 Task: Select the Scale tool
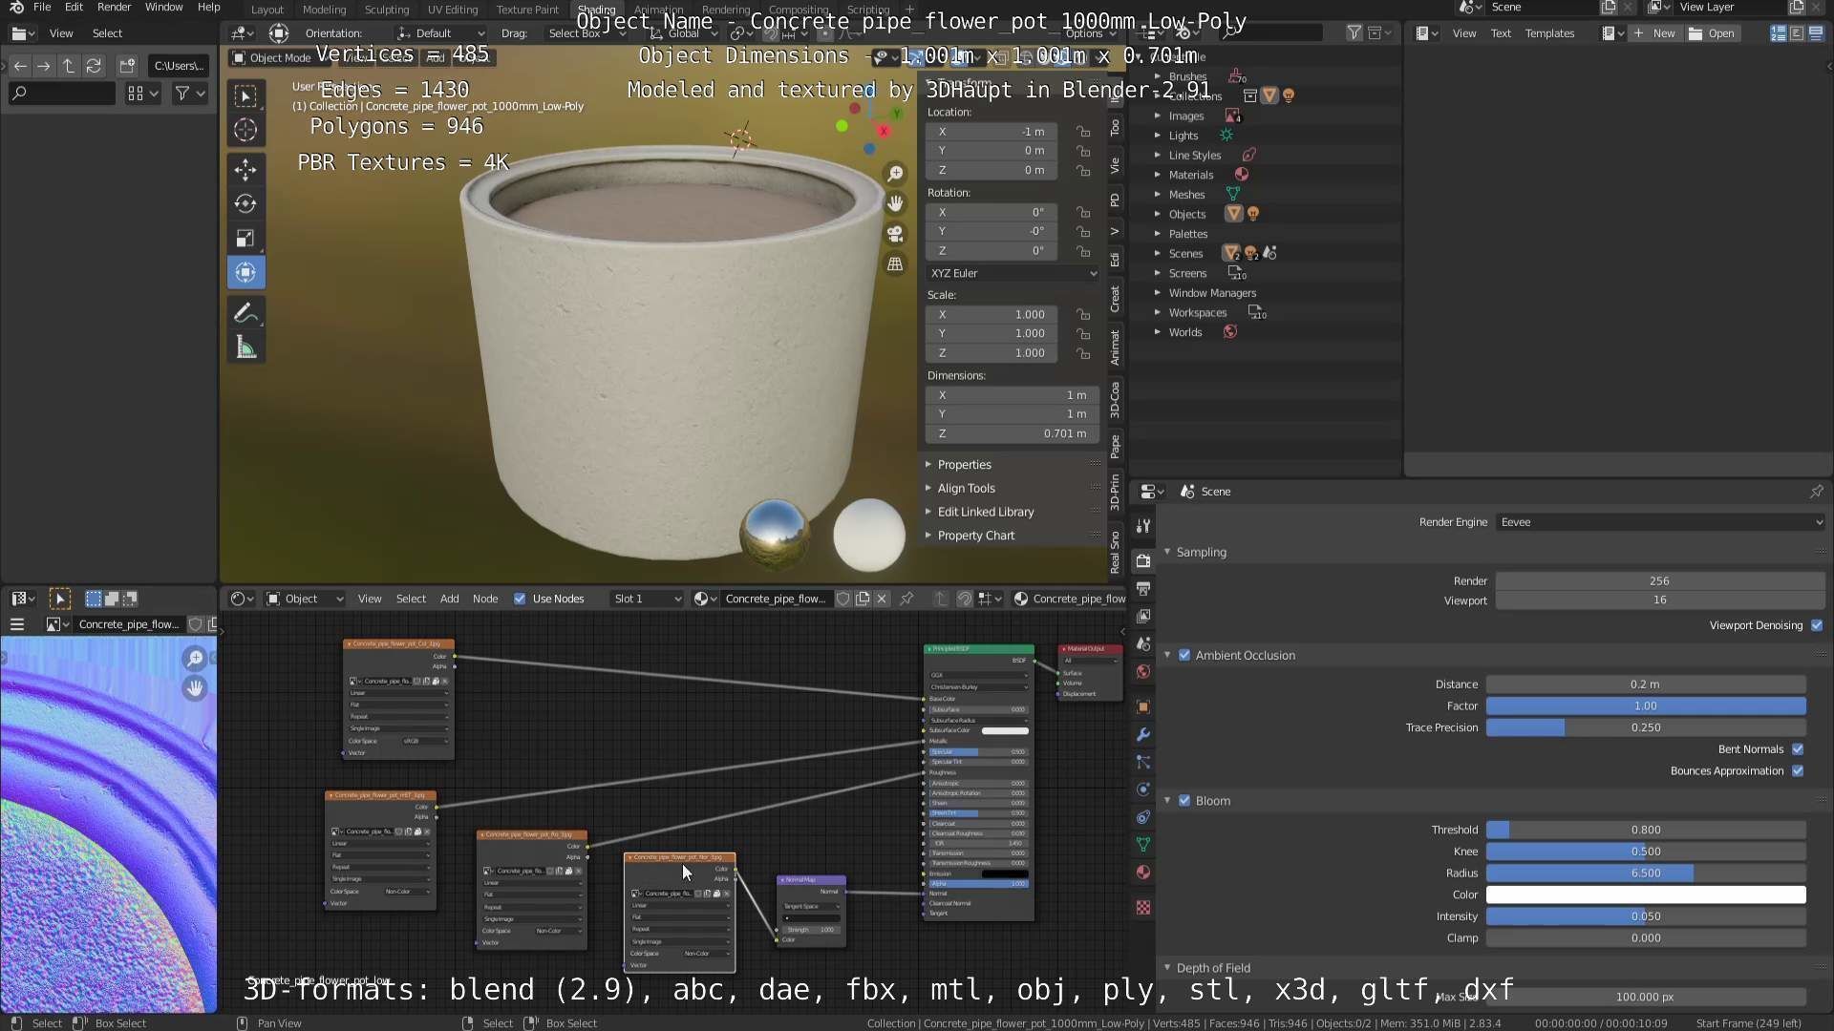pyautogui.click(x=245, y=238)
